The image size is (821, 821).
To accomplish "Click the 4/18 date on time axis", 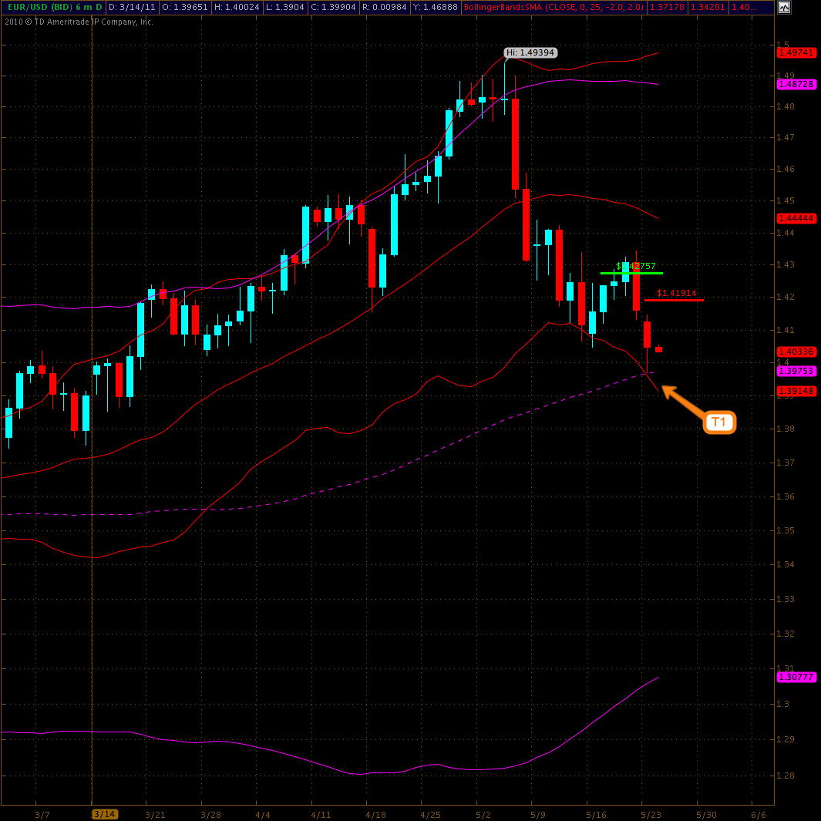I will coord(375,814).
